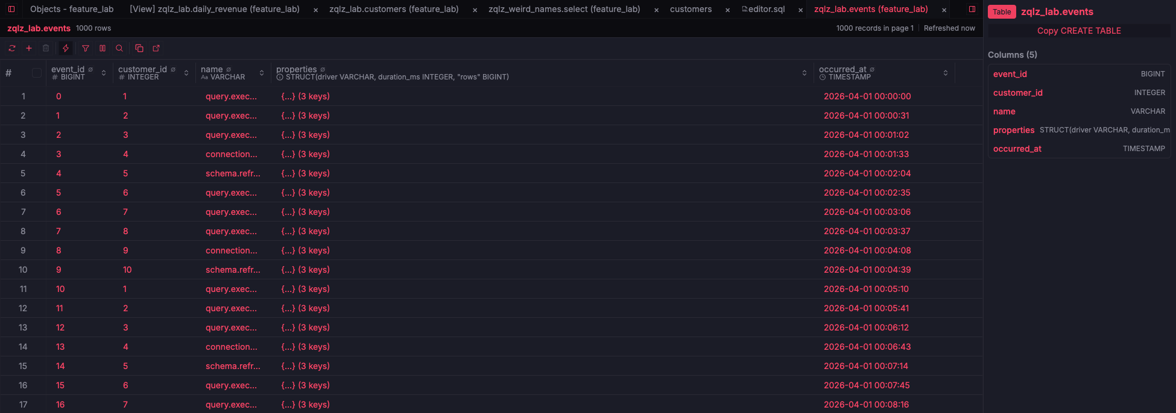Close the customers tab
The width and height of the screenshot is (1176, 413).
tap(727, 10)
